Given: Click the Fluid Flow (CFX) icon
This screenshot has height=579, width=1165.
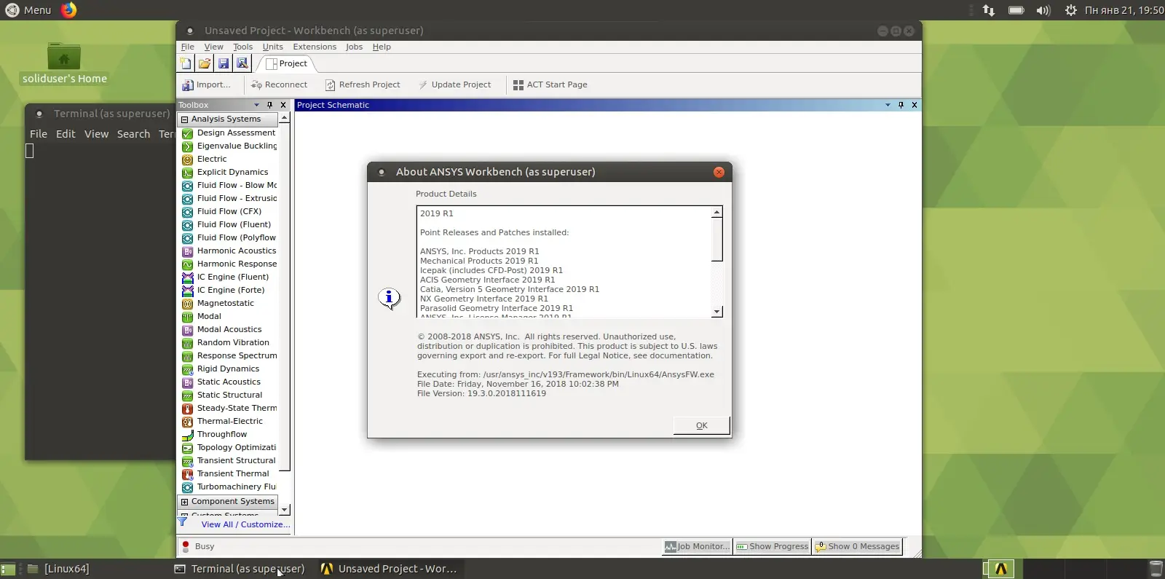Looking at the screenshot, I should (187, 212).
